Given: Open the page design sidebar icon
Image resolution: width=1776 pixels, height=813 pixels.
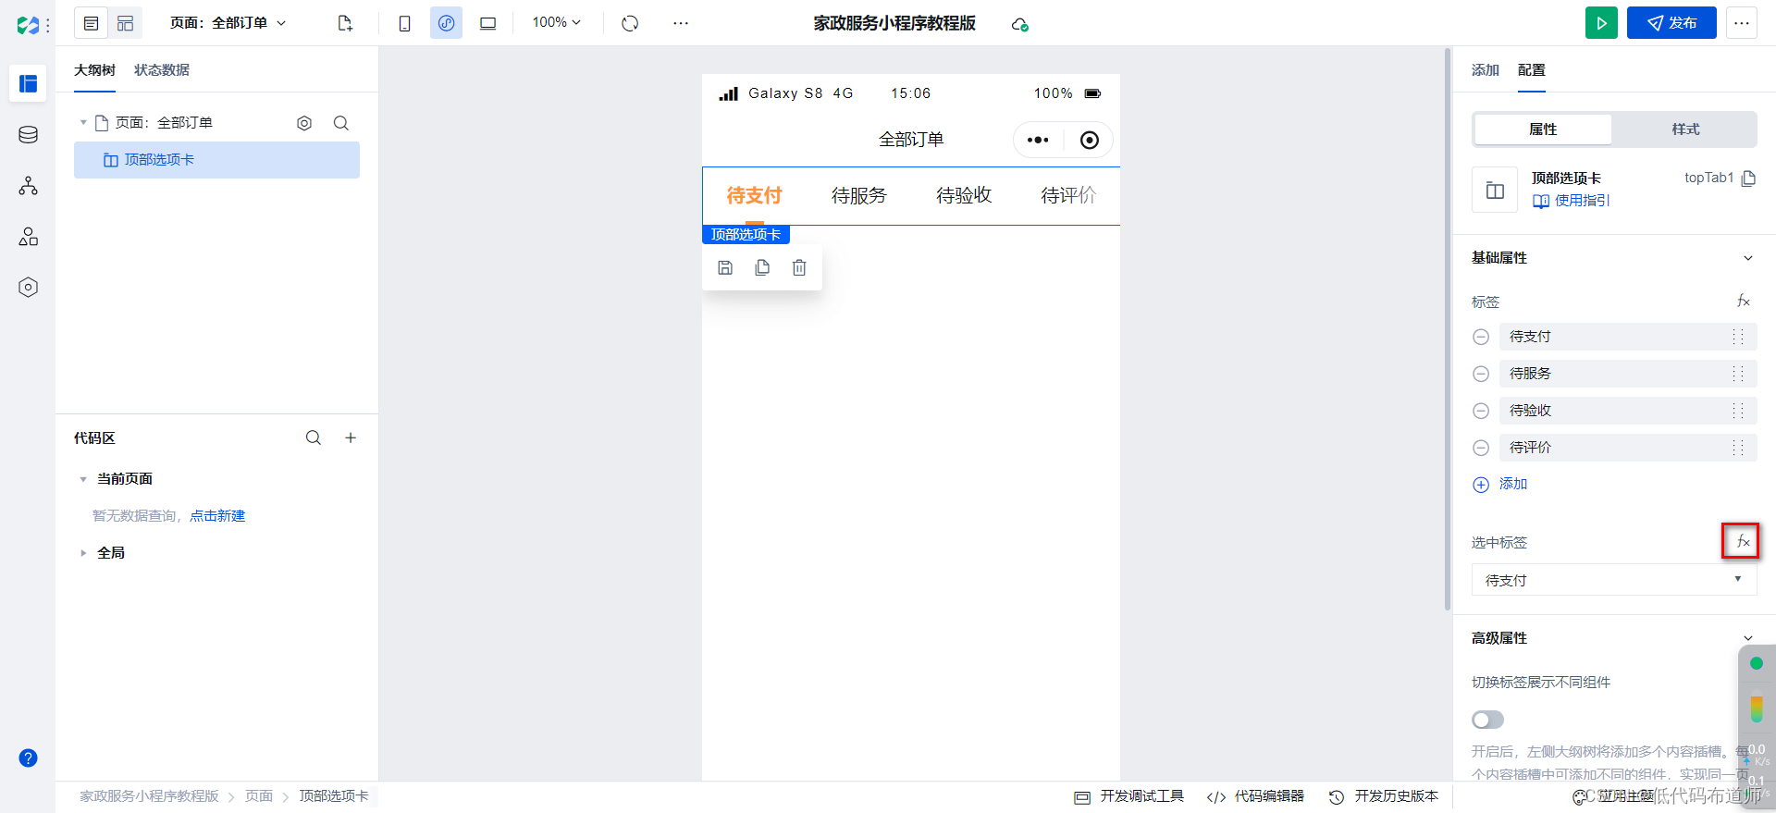Looking at the screenshot, I should (28, 83).
